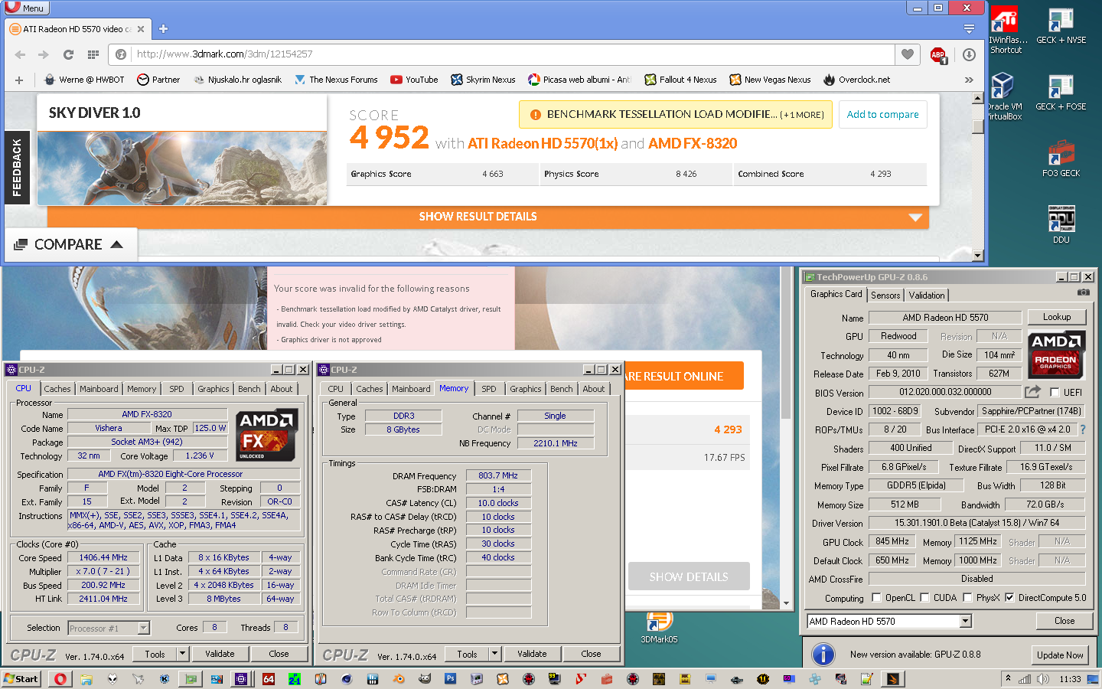Toggle the CUDA checkbox in GPU-Z
The width and height of the screenshot is (1102, 689).
[x=924, y=598]
